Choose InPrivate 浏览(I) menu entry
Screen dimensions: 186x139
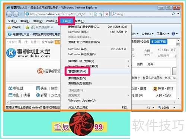[96, 32]
